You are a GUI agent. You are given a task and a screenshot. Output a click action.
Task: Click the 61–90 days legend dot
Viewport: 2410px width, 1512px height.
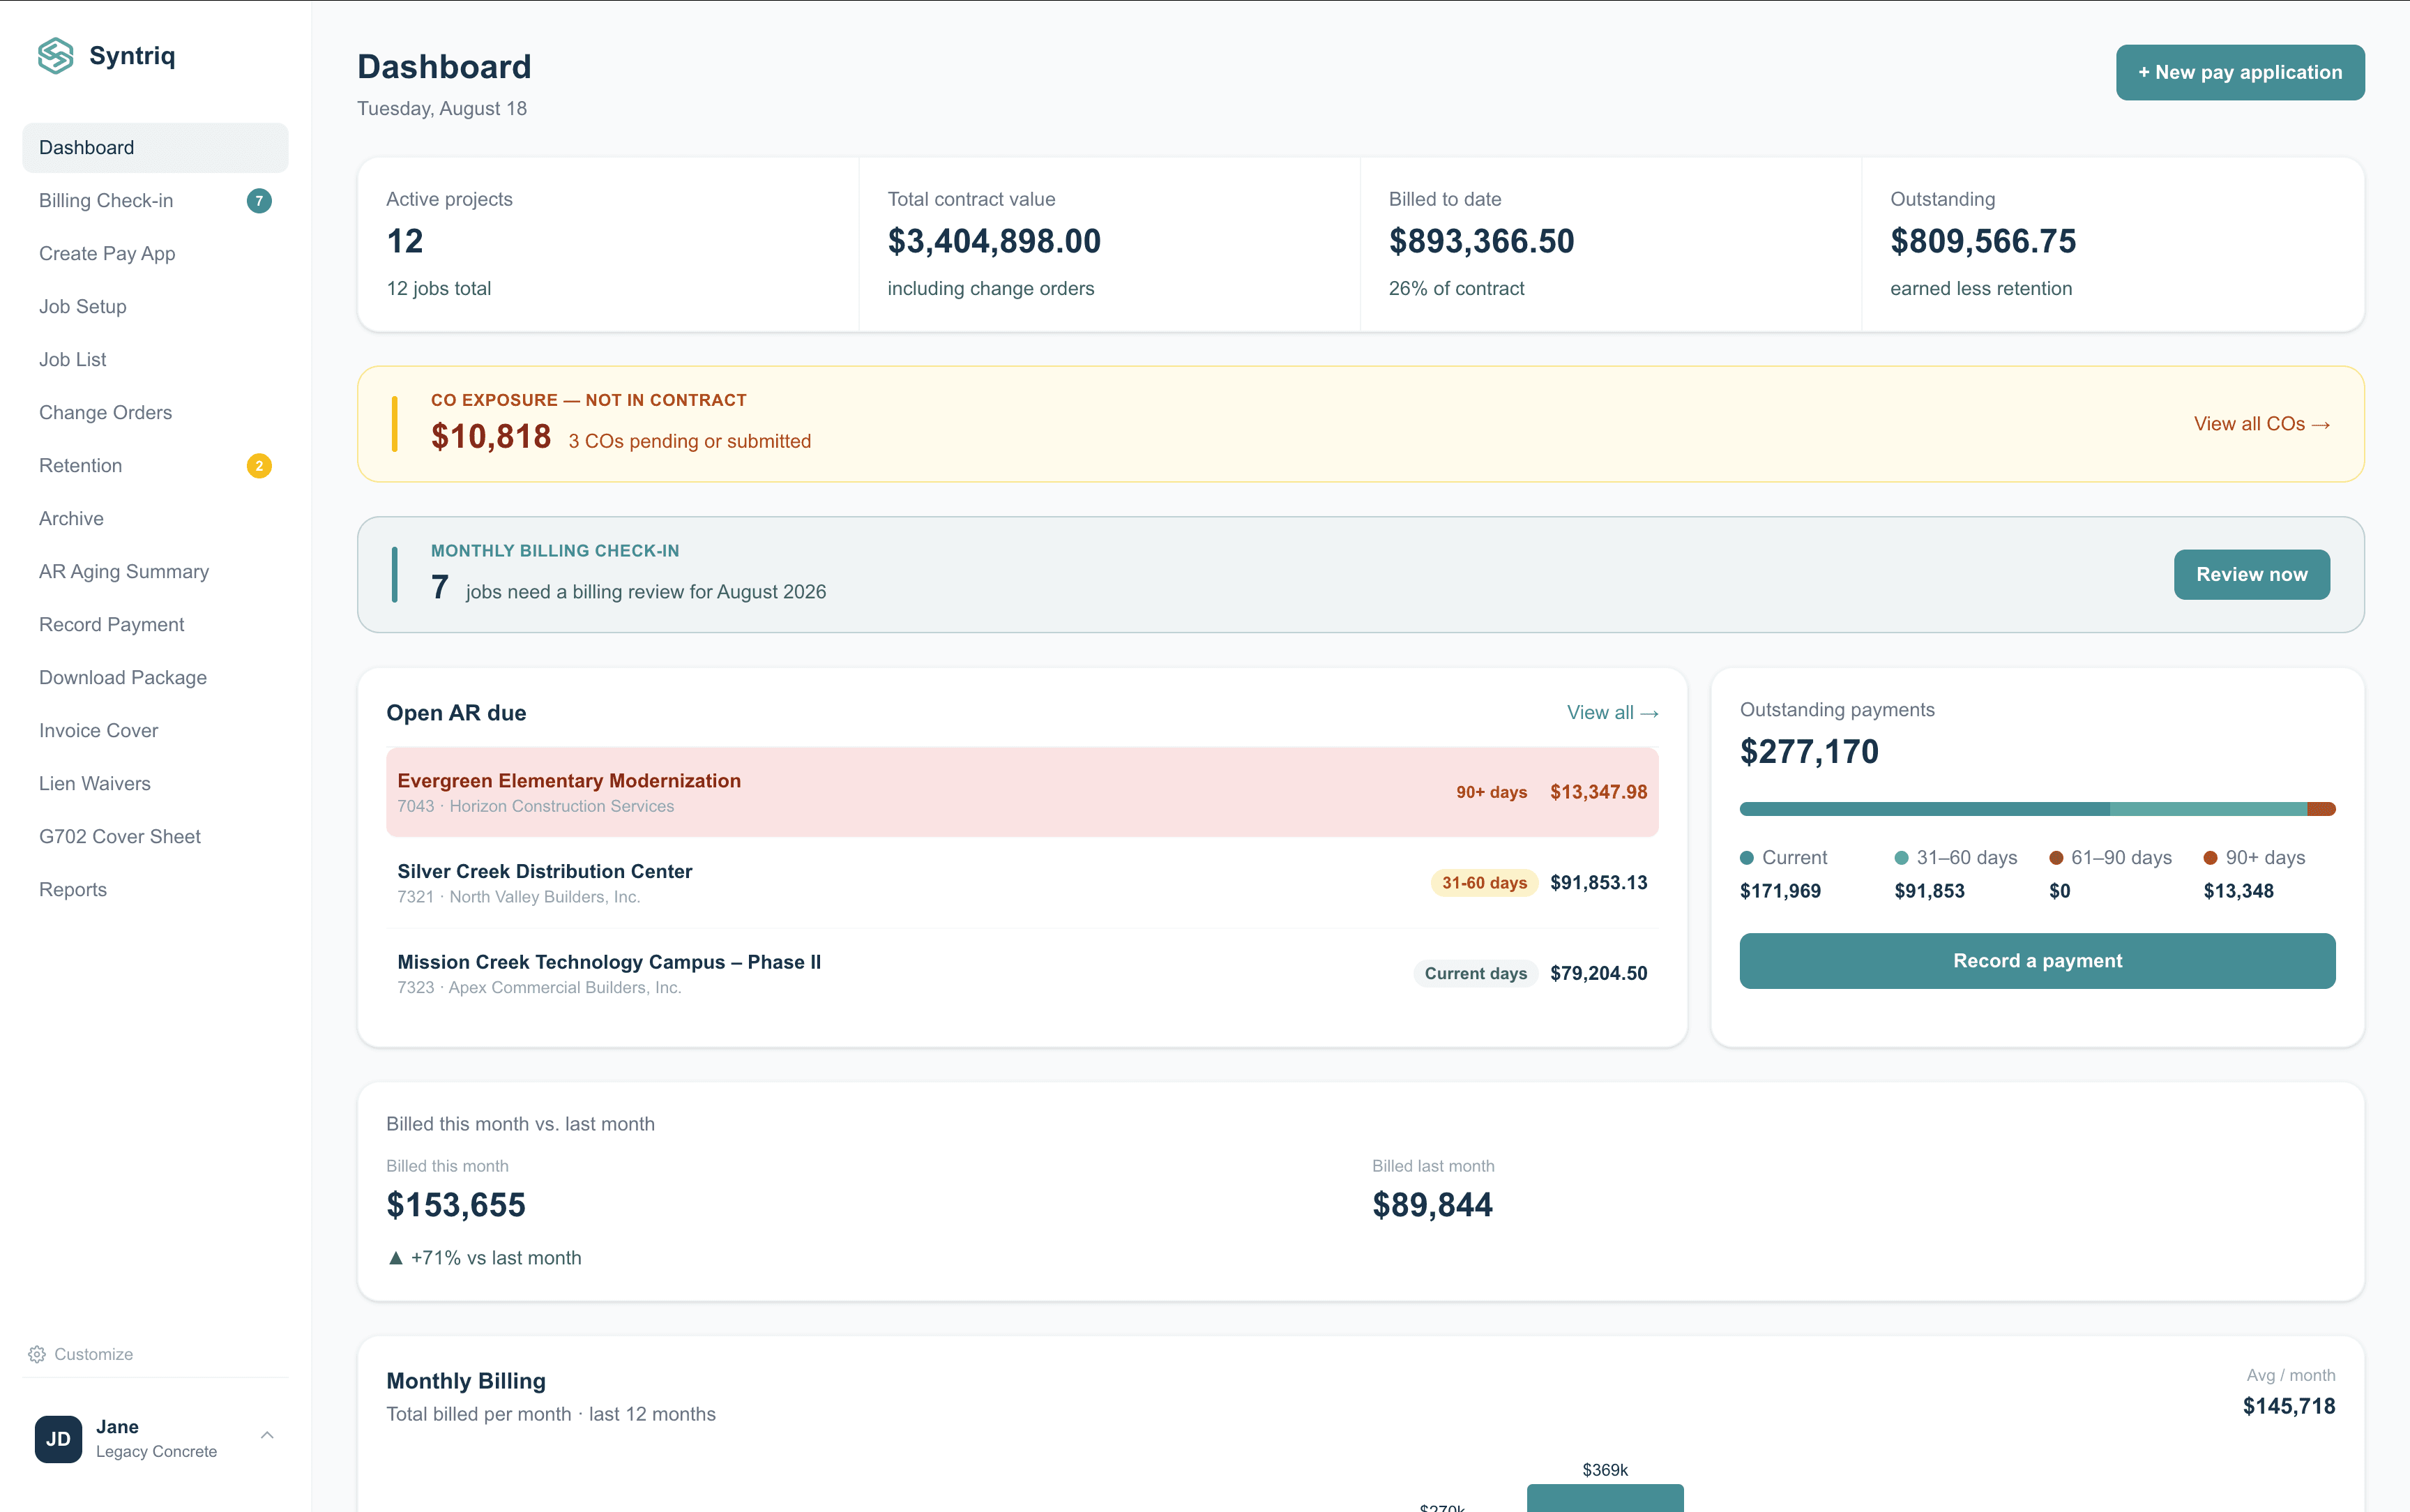(2056, 858)
